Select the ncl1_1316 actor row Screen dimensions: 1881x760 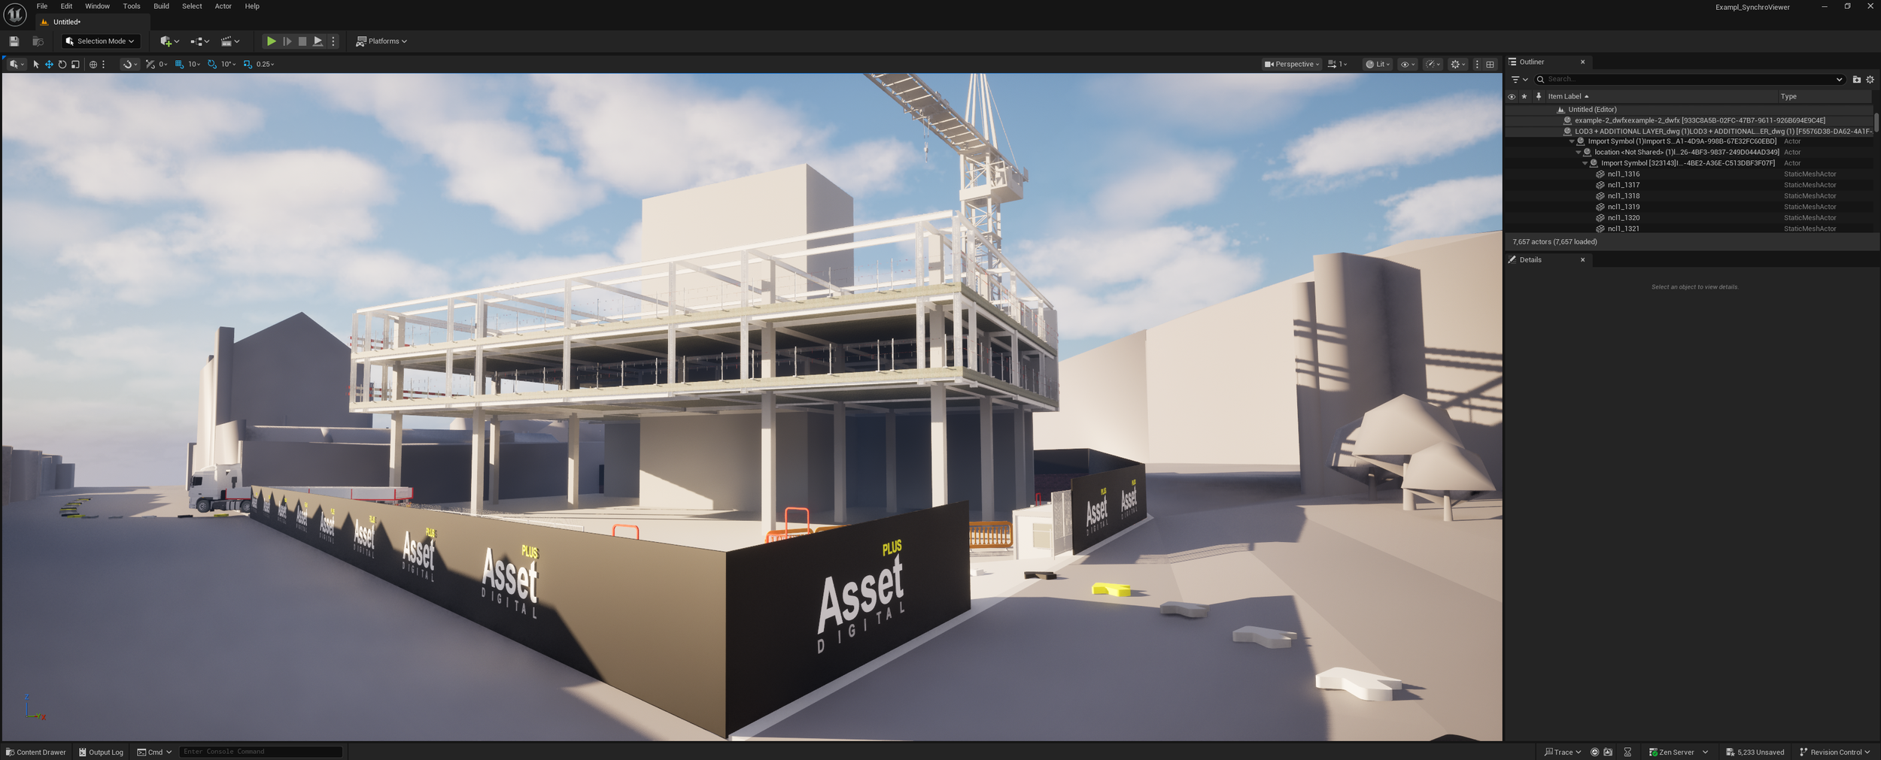coord(1689,174)
